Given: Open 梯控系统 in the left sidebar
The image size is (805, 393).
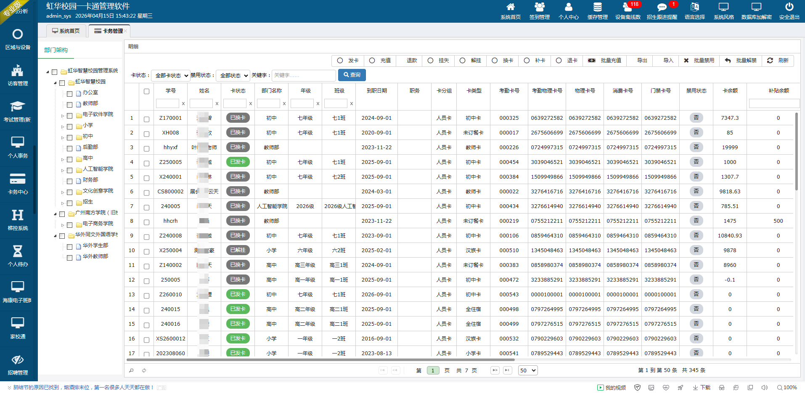Looking at the screenshot, I should pos(18,220).
